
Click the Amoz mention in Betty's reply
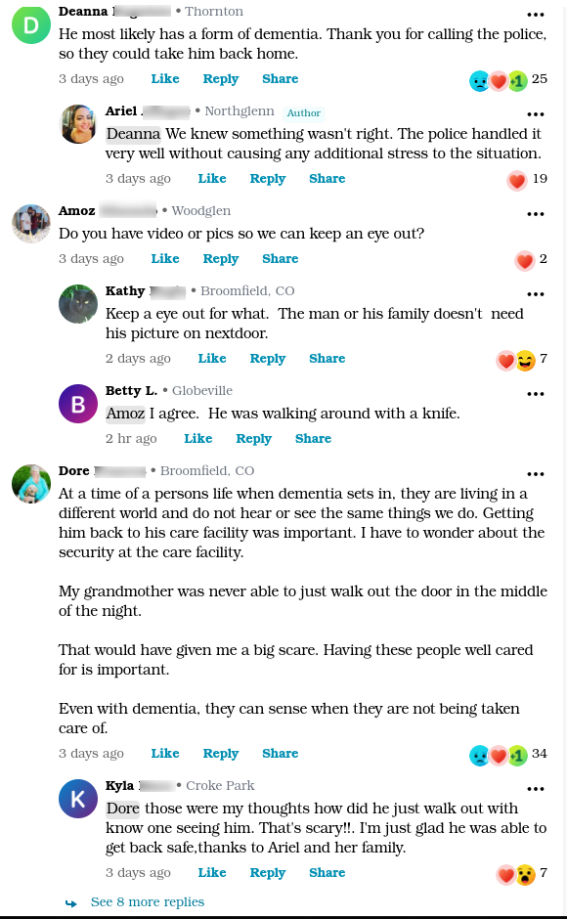click(x=125, y=414)
